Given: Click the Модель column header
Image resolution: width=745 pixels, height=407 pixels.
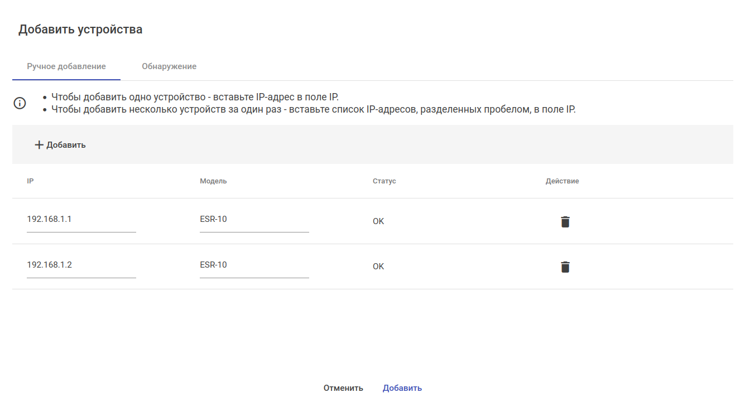Looking at the screenshot, I should coord(213,181).
